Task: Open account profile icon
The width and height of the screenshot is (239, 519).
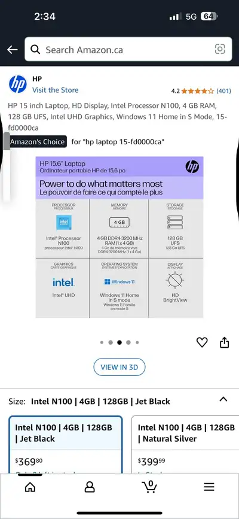Action: (x=90, y=487)
